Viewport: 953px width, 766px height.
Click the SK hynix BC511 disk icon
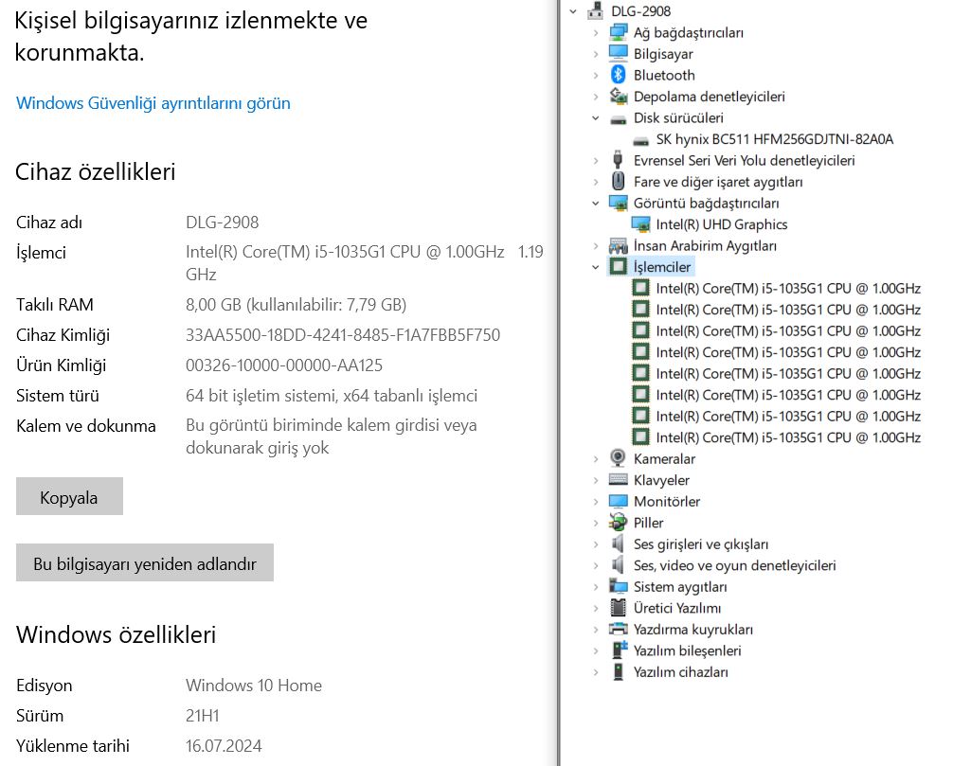[640, 140]
